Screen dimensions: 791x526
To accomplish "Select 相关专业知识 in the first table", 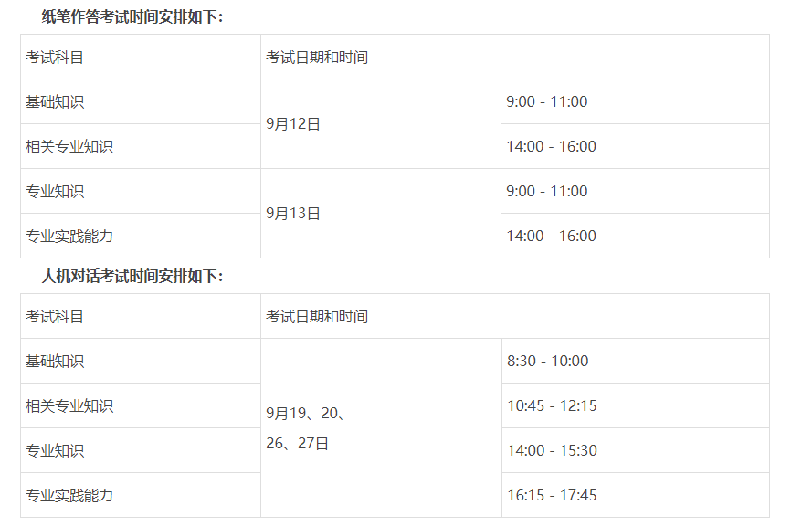I will pos(69,147).
